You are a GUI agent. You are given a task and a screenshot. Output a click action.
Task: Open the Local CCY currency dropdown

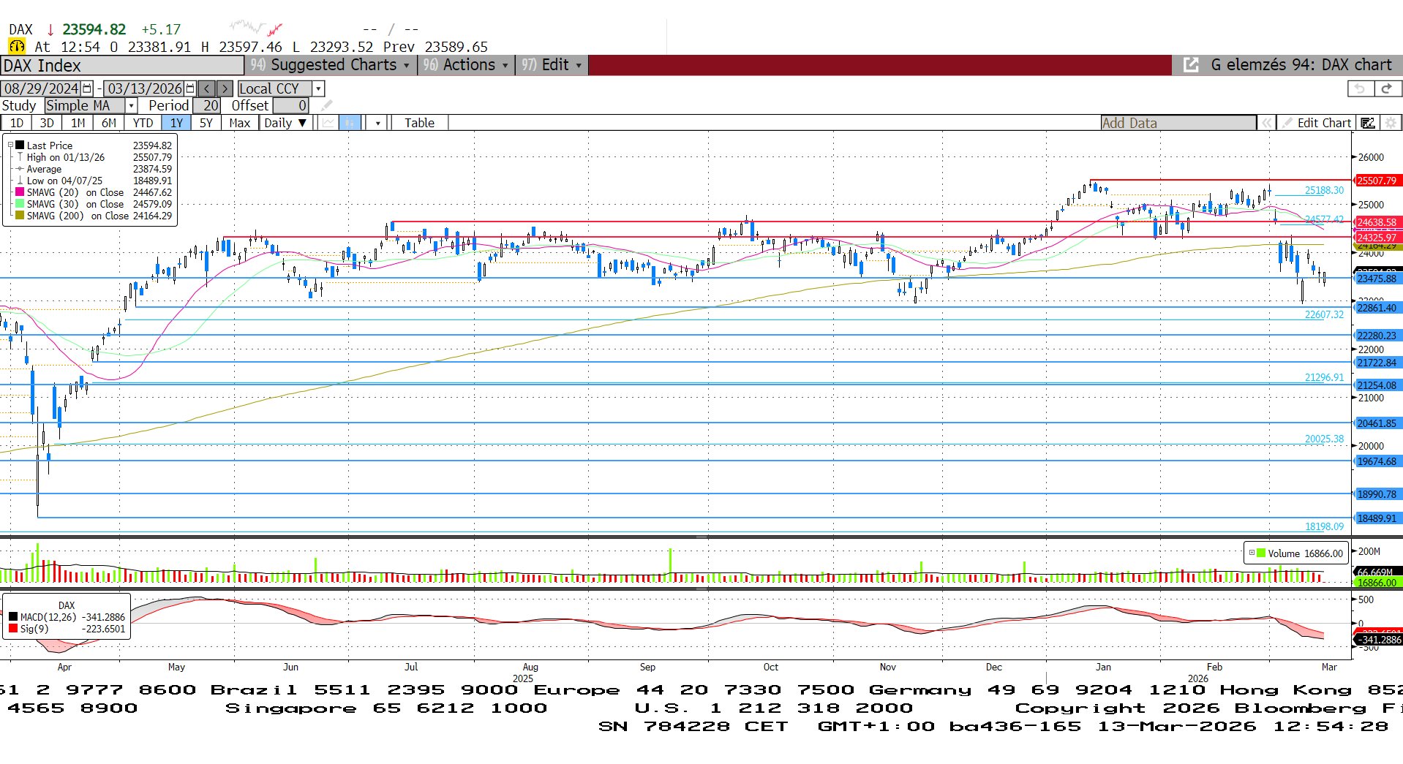318,88
